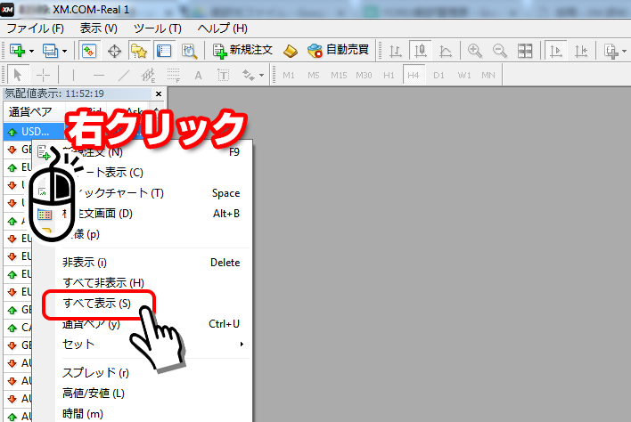Open the Help (ヘルプ) menu
Screen dimensions: 631x422
coord(222,28)
